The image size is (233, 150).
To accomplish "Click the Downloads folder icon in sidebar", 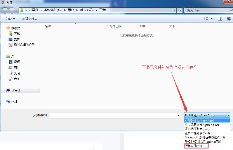I will click(10, 34).
